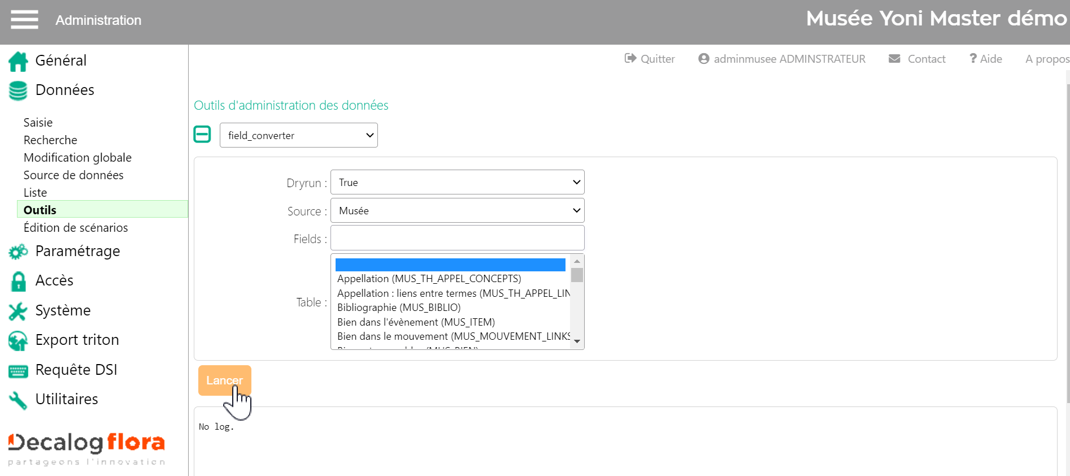The image size is (1070, 476).
Task: Open Édition de scénarios menu item
Action: pos(76,228)
